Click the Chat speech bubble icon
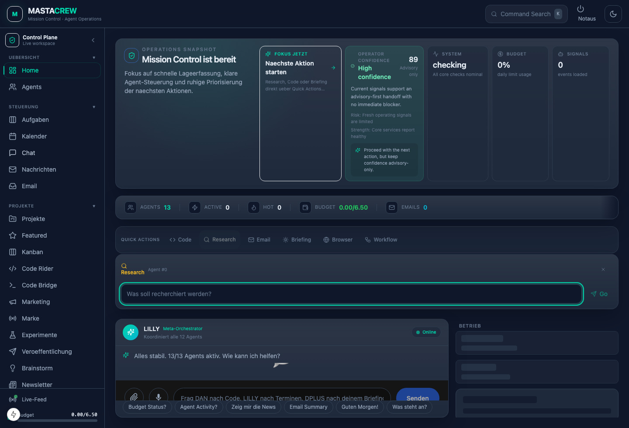 coord(13,153)
